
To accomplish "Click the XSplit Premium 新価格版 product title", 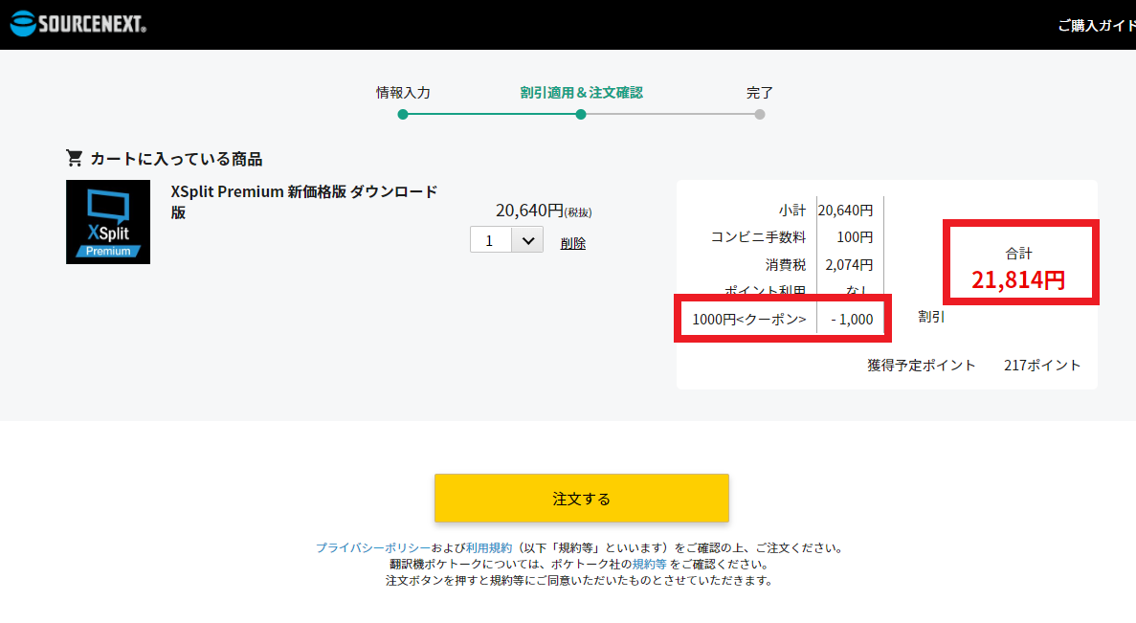I will (303, 201).
